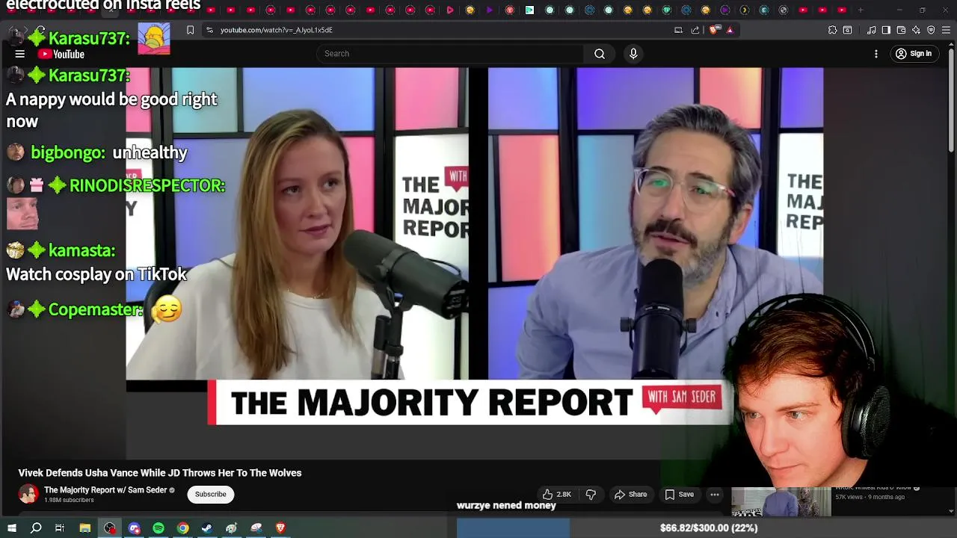
Task: Click the tab search icon in toolbar
Action: coord(847,30)
